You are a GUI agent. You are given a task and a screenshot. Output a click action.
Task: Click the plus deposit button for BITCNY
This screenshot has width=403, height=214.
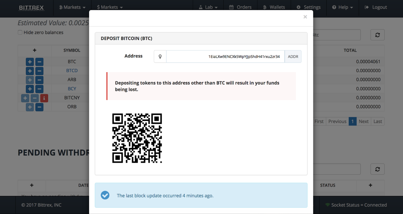[x=25, y=98]
